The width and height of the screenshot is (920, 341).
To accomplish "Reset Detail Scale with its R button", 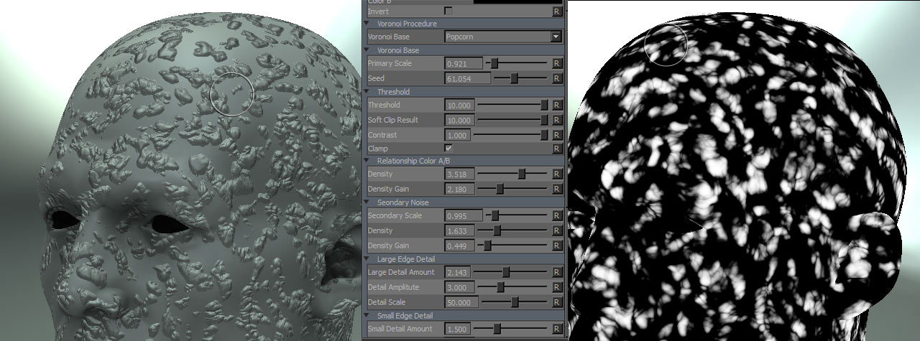I will [556, 302].
